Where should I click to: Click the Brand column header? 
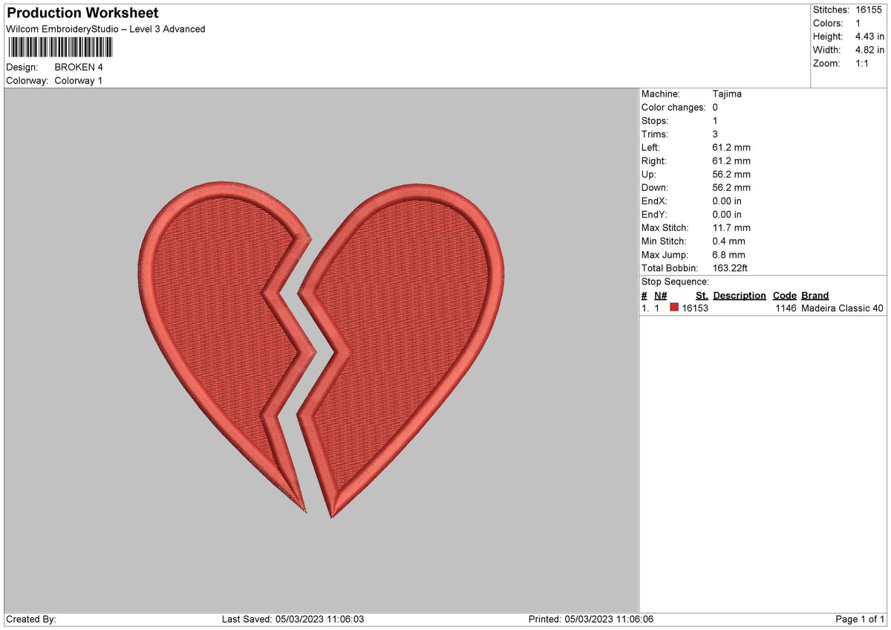coord(815,295)
